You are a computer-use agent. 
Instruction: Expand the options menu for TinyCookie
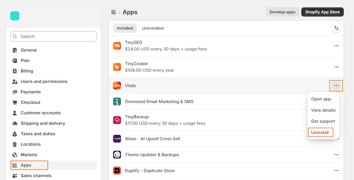[x=336, y=67]
